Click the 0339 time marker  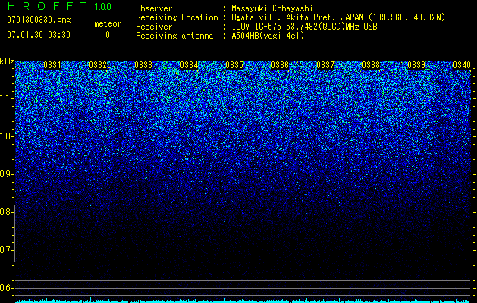tap(416, 65)
